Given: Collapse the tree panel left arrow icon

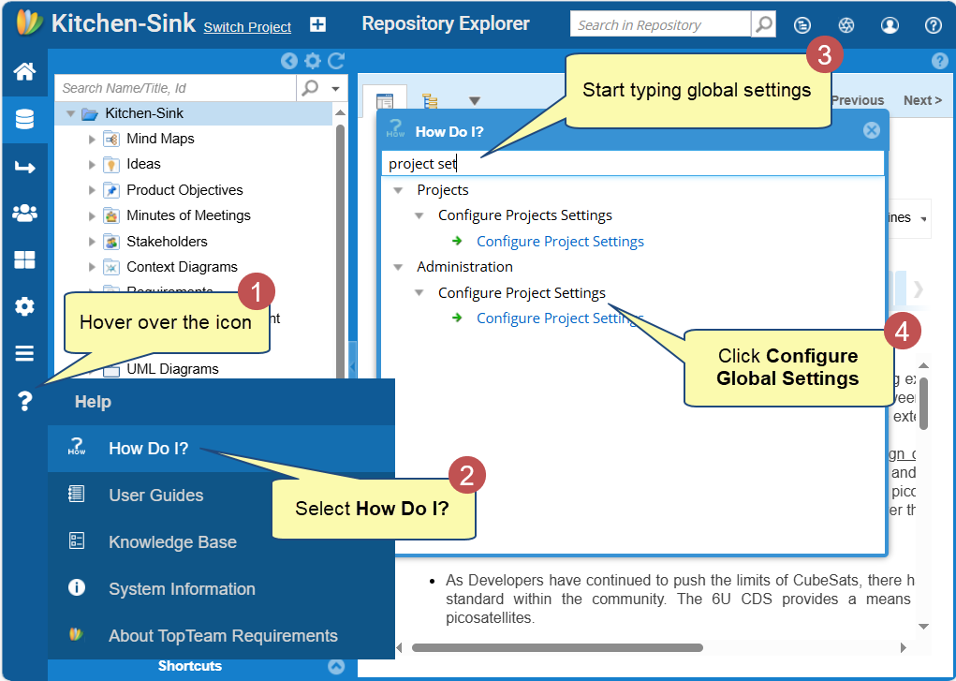Looking at the screenshot, I should pyautogui.click(x=289, y=61).
